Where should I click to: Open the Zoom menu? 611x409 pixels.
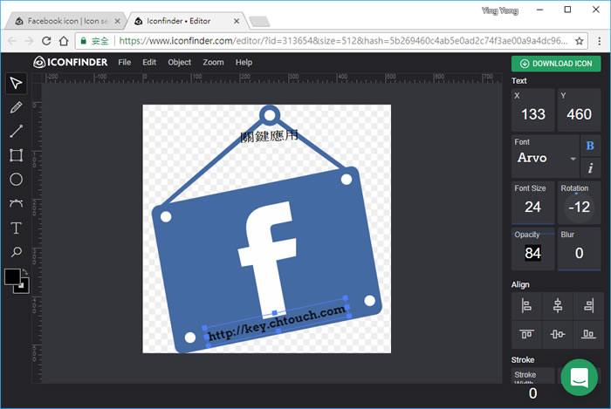point(213,62)
